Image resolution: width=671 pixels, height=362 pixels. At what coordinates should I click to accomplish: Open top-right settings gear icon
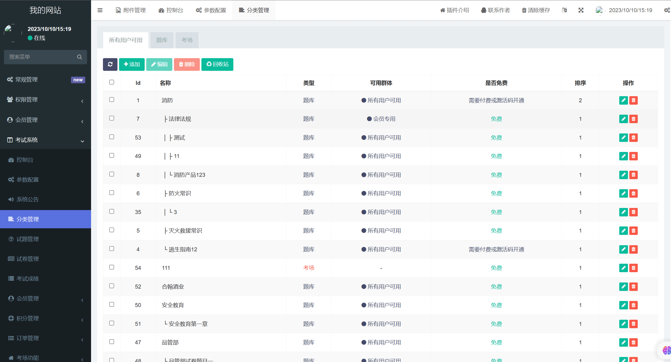coord(667,10)
